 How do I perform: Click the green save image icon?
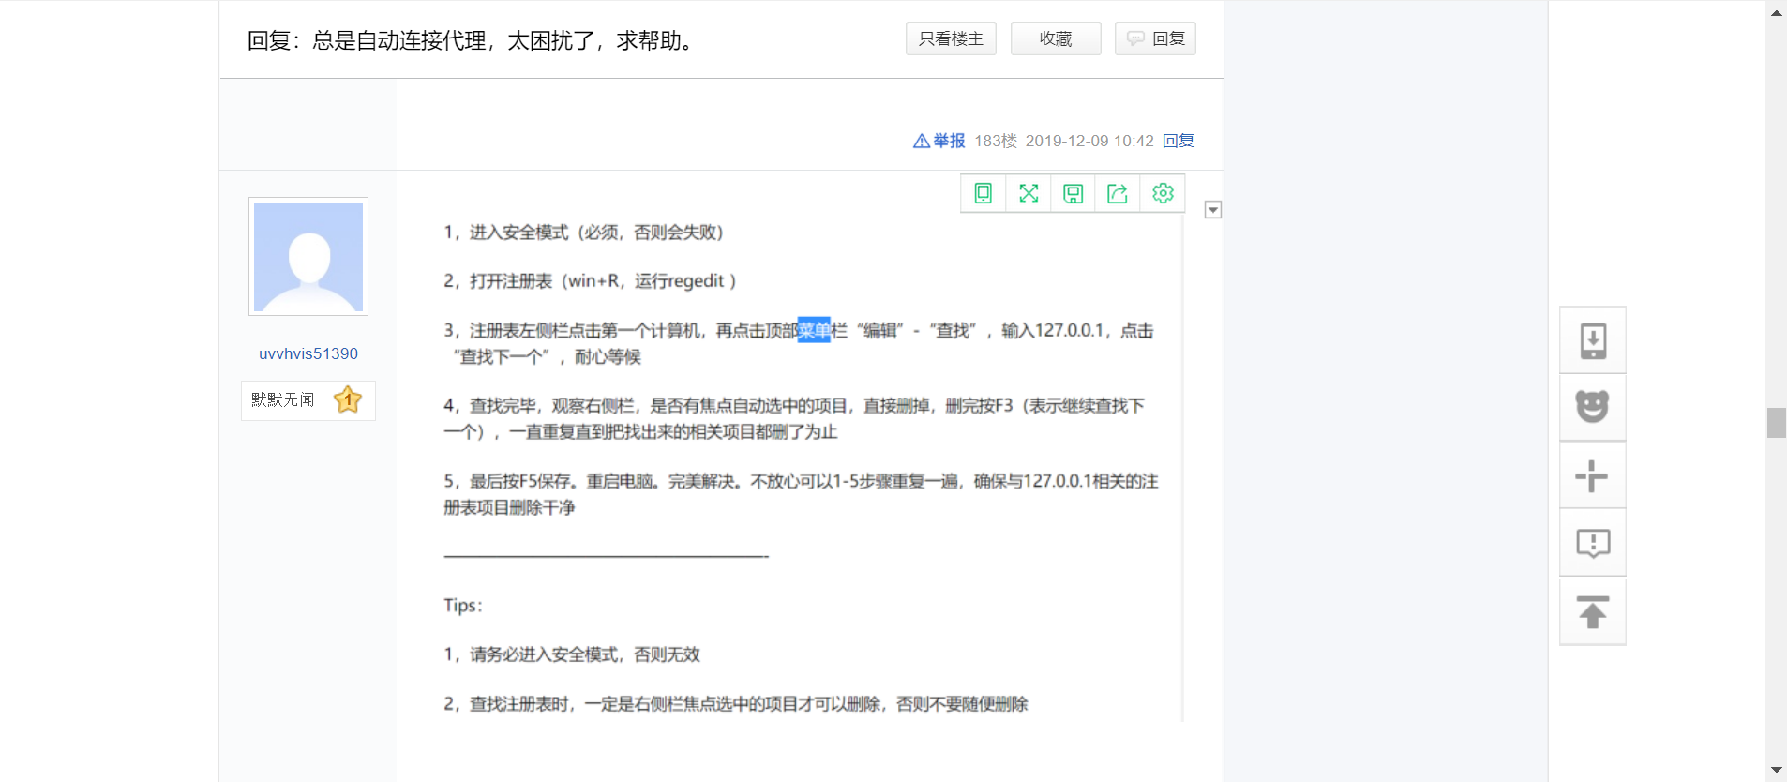point(1074,193)
